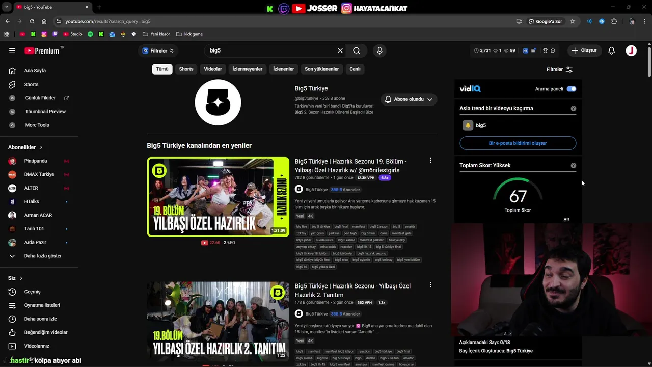
Task: Toggle the vidIQ Arama paneli switch
Action: (x=572, y=89)
